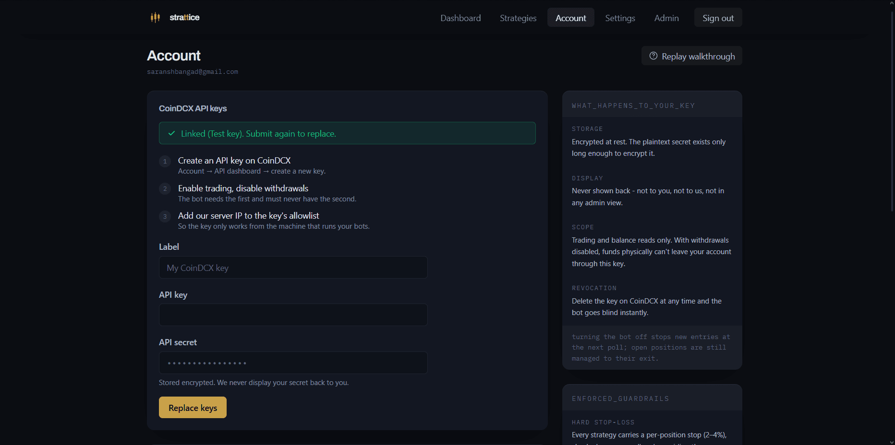895x445 pixels.
Task: Click the scrollbar down arrow
Action: point(892,442)
